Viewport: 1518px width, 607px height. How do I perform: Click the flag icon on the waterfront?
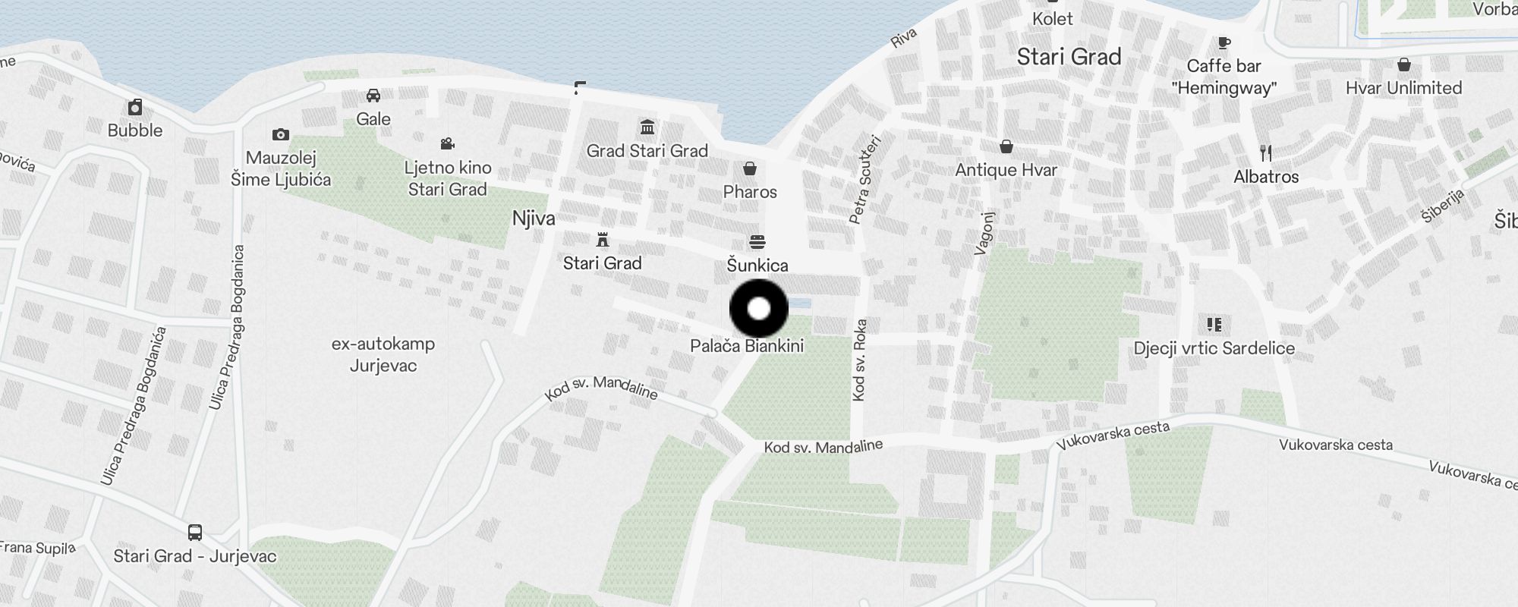[580, 88]
